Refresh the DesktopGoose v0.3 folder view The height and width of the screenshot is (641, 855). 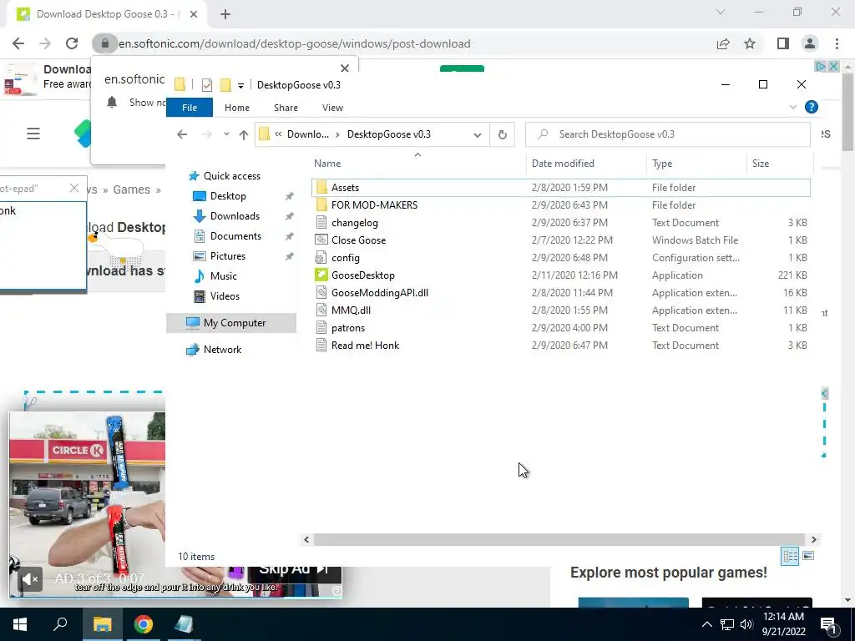pyautogui.click(x=502, y=134)
